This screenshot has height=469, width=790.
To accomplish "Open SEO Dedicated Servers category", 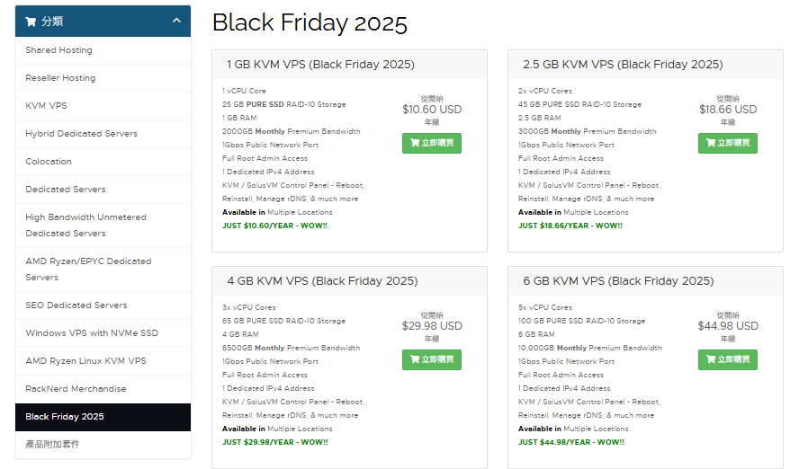I will (76, 305).
